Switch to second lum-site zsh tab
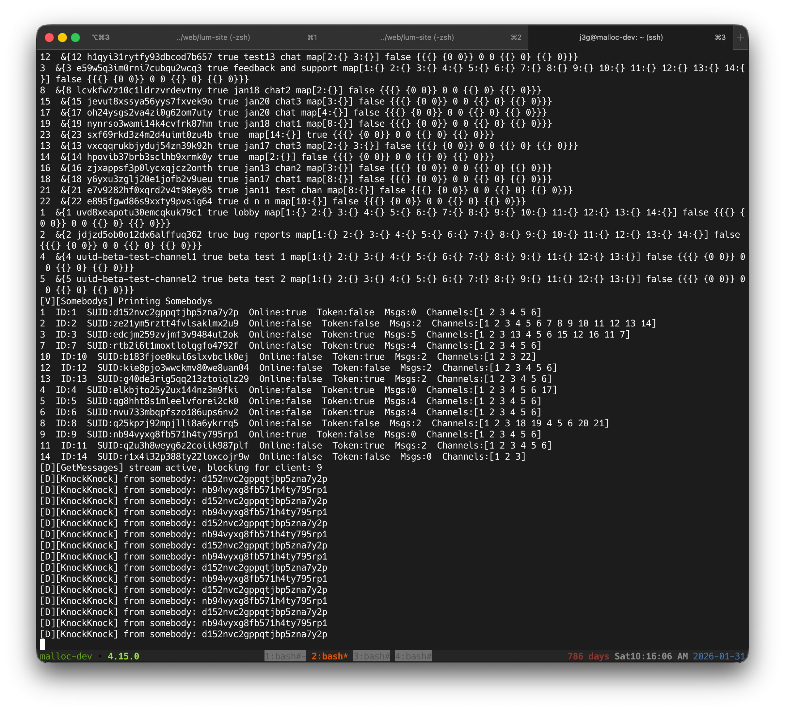 click(x=417, y=38)
